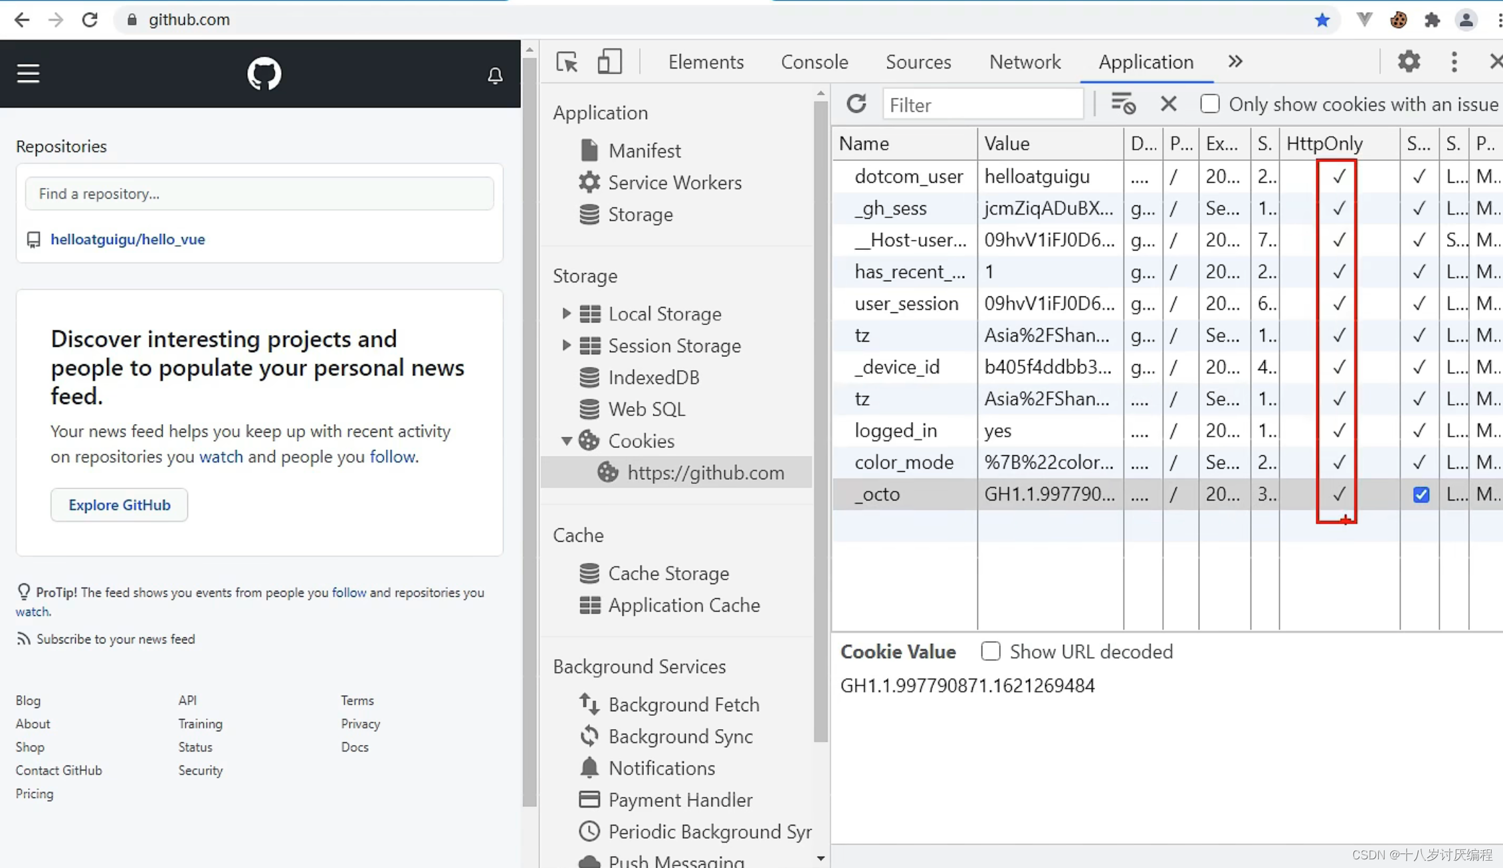Select the Elements panel tab

click(706, 62)
